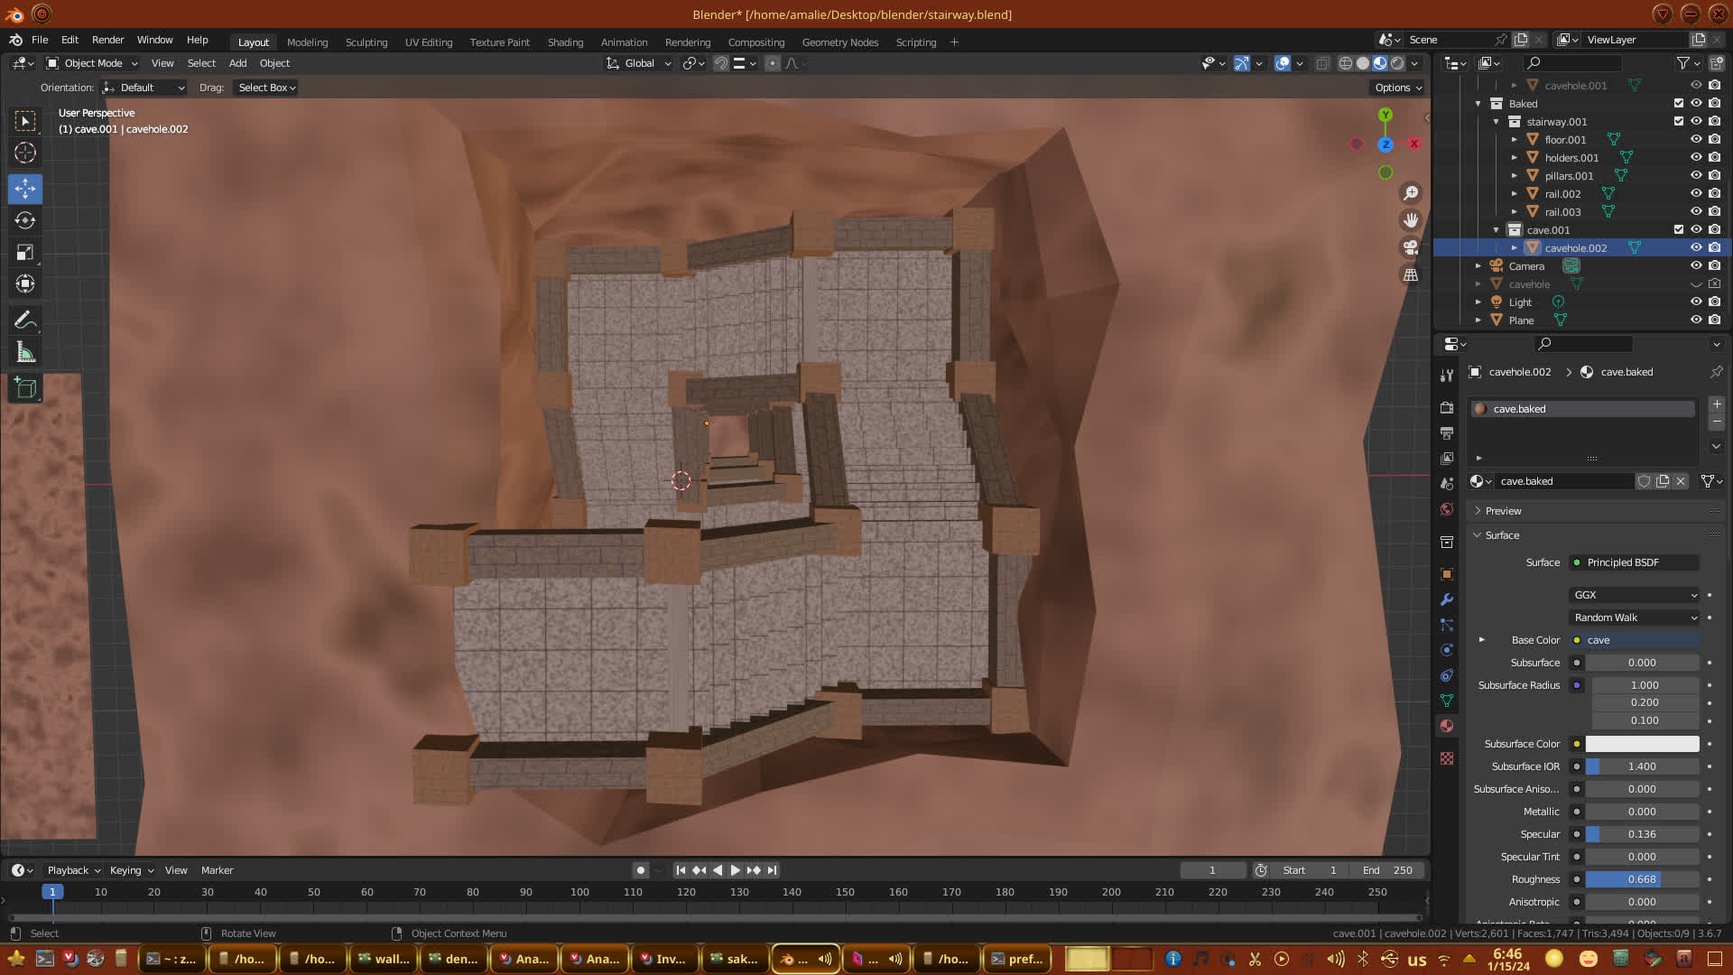Image resolution: width=1733 pixels, height=975 pixels.
Task: Select the Rotate tool in toolbar
Action: point(25,220)
